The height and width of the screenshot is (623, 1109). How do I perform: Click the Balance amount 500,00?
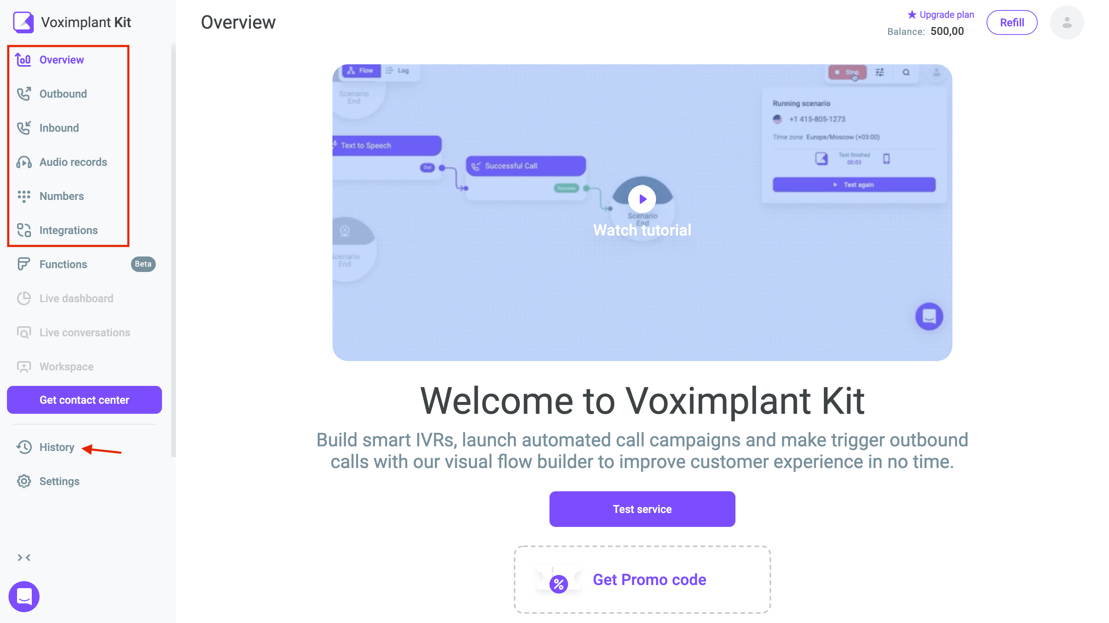[x=947, y=31]
